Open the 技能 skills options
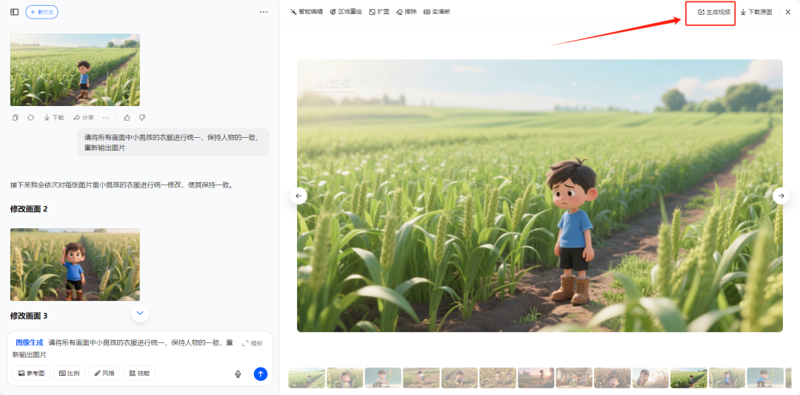This screenshot has width=800, height=395. tap(139, 373)
